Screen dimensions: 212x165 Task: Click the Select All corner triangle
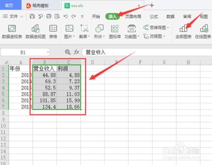coord(6,62)
